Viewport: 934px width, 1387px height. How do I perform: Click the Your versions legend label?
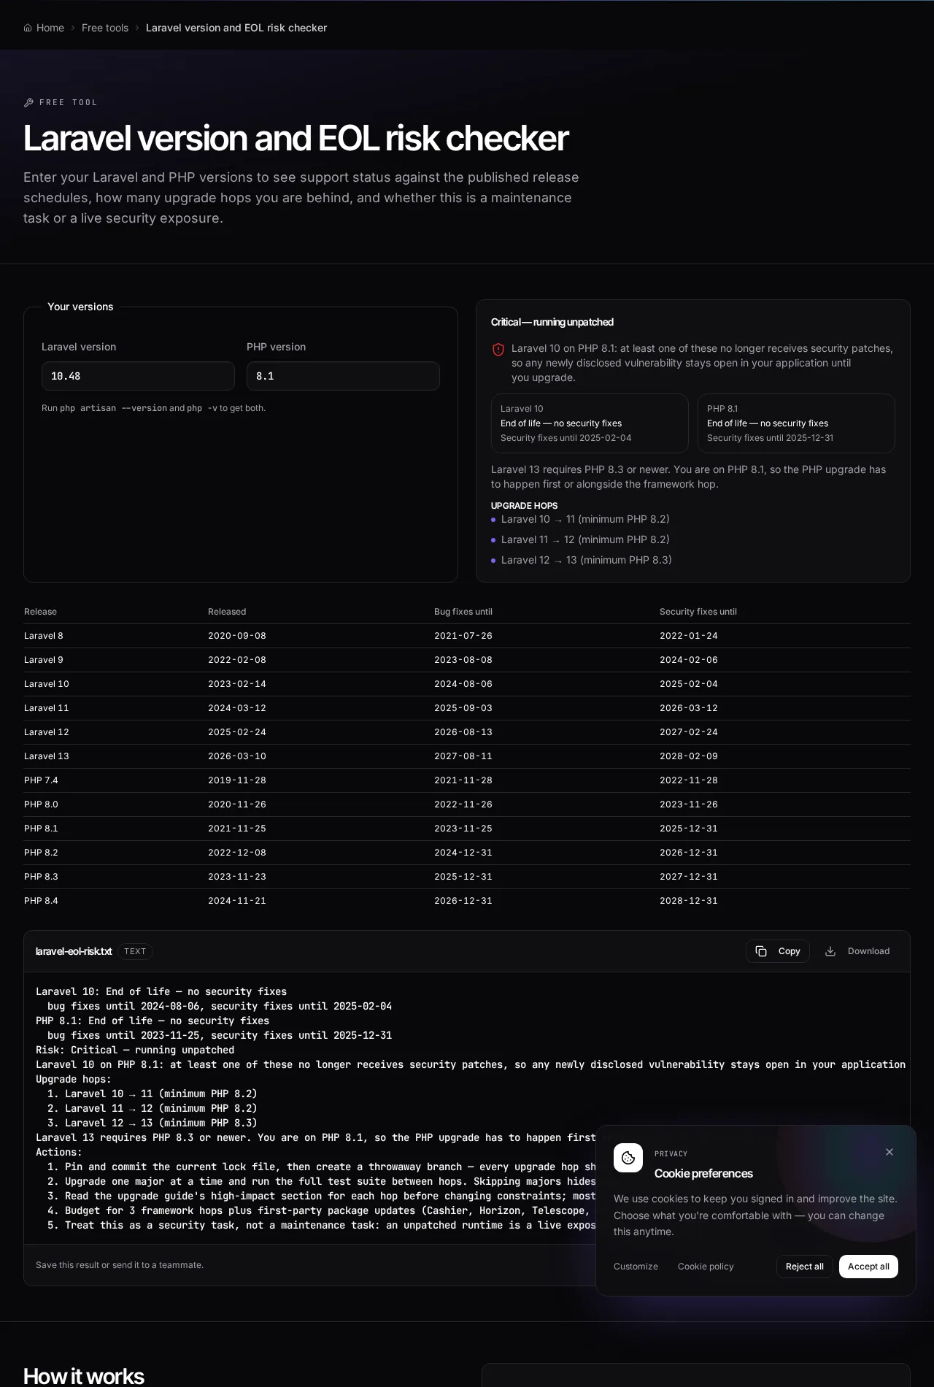pos(80,307)
